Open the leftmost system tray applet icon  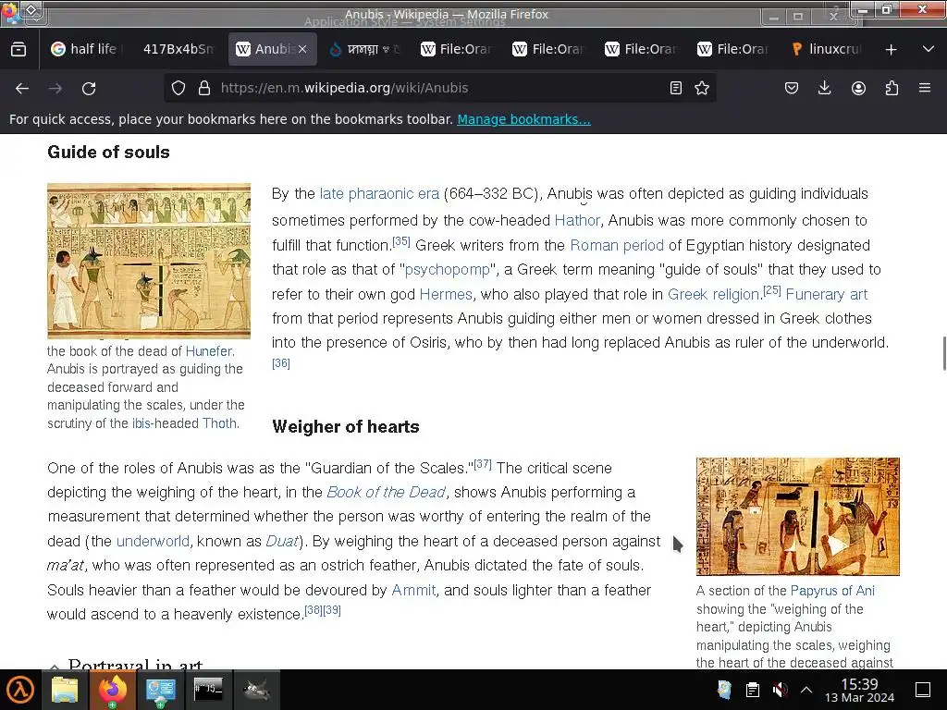pyautogui.click(x=724, y=690)
